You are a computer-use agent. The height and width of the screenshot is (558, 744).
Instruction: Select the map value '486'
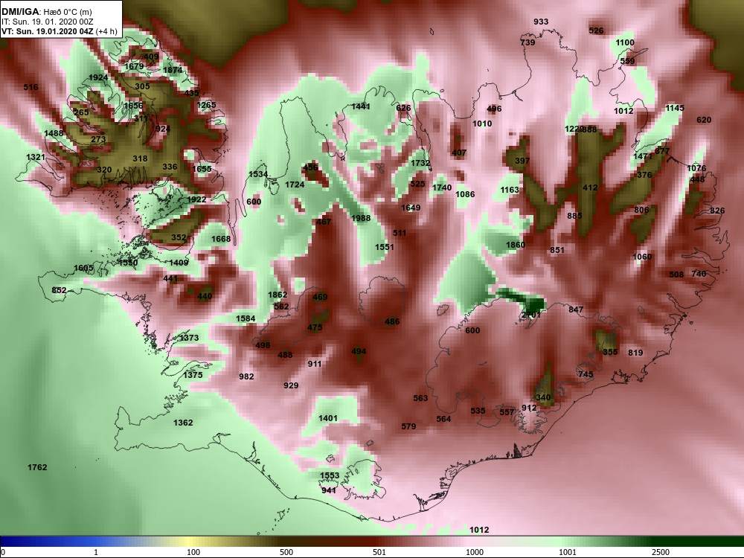point(392,321)
